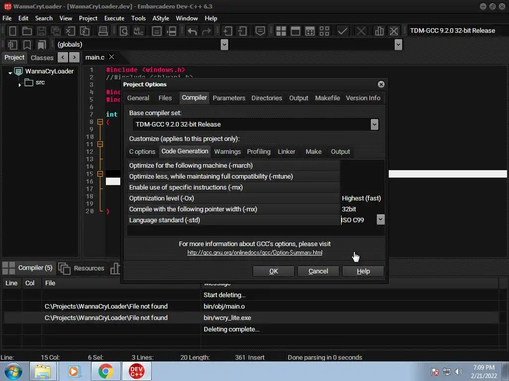The image size is (509, 381).
Task: Click the Delete profiling information icon
Action: (394, 31)
